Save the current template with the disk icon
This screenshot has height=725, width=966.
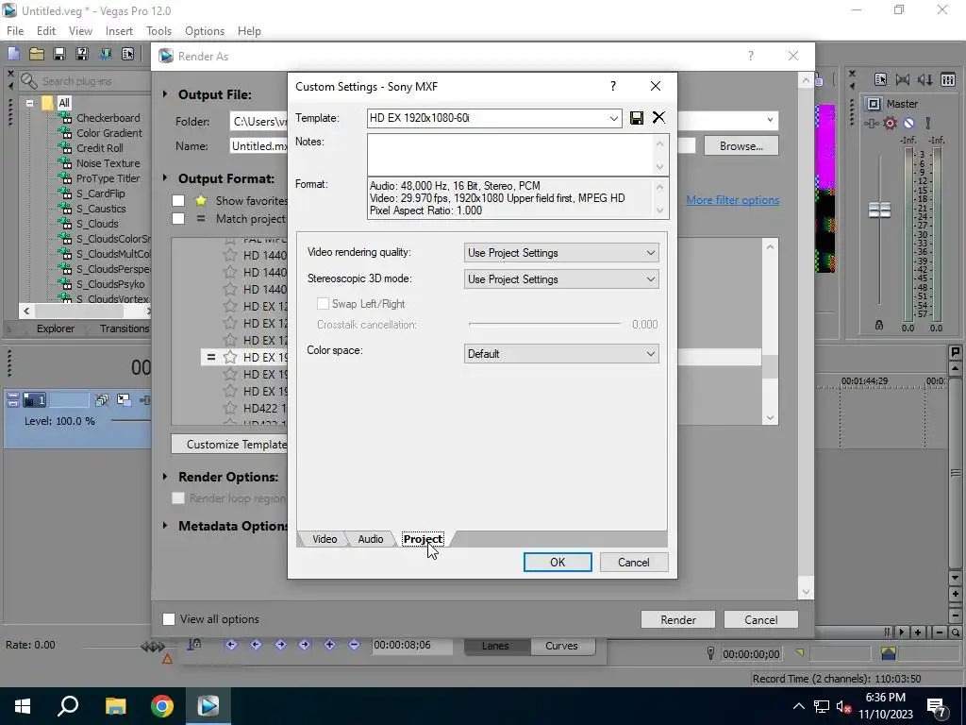coord(637,118)
